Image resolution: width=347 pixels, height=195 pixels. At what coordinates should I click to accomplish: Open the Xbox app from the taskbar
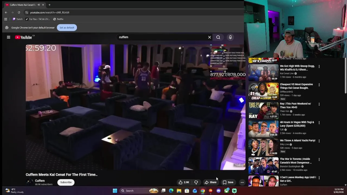(226, 191)
